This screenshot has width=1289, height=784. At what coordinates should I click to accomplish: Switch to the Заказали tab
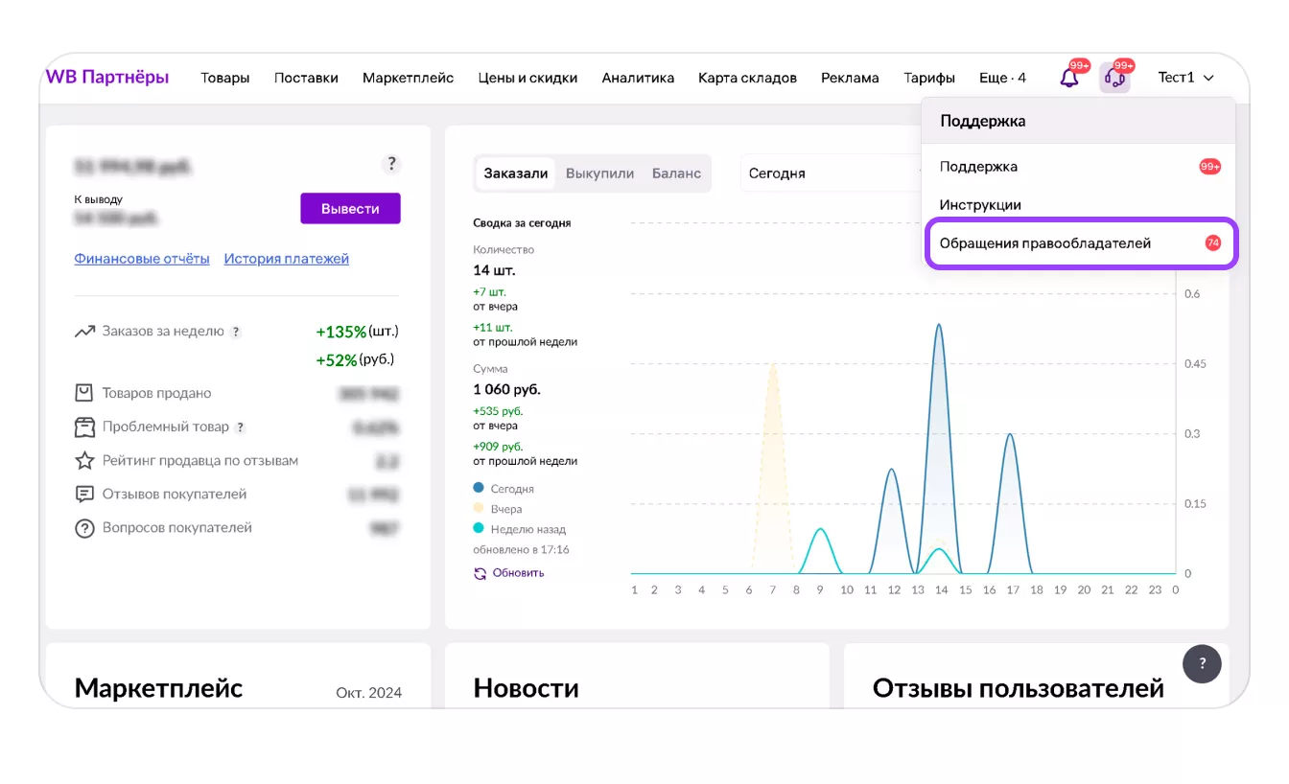[516, 173]
